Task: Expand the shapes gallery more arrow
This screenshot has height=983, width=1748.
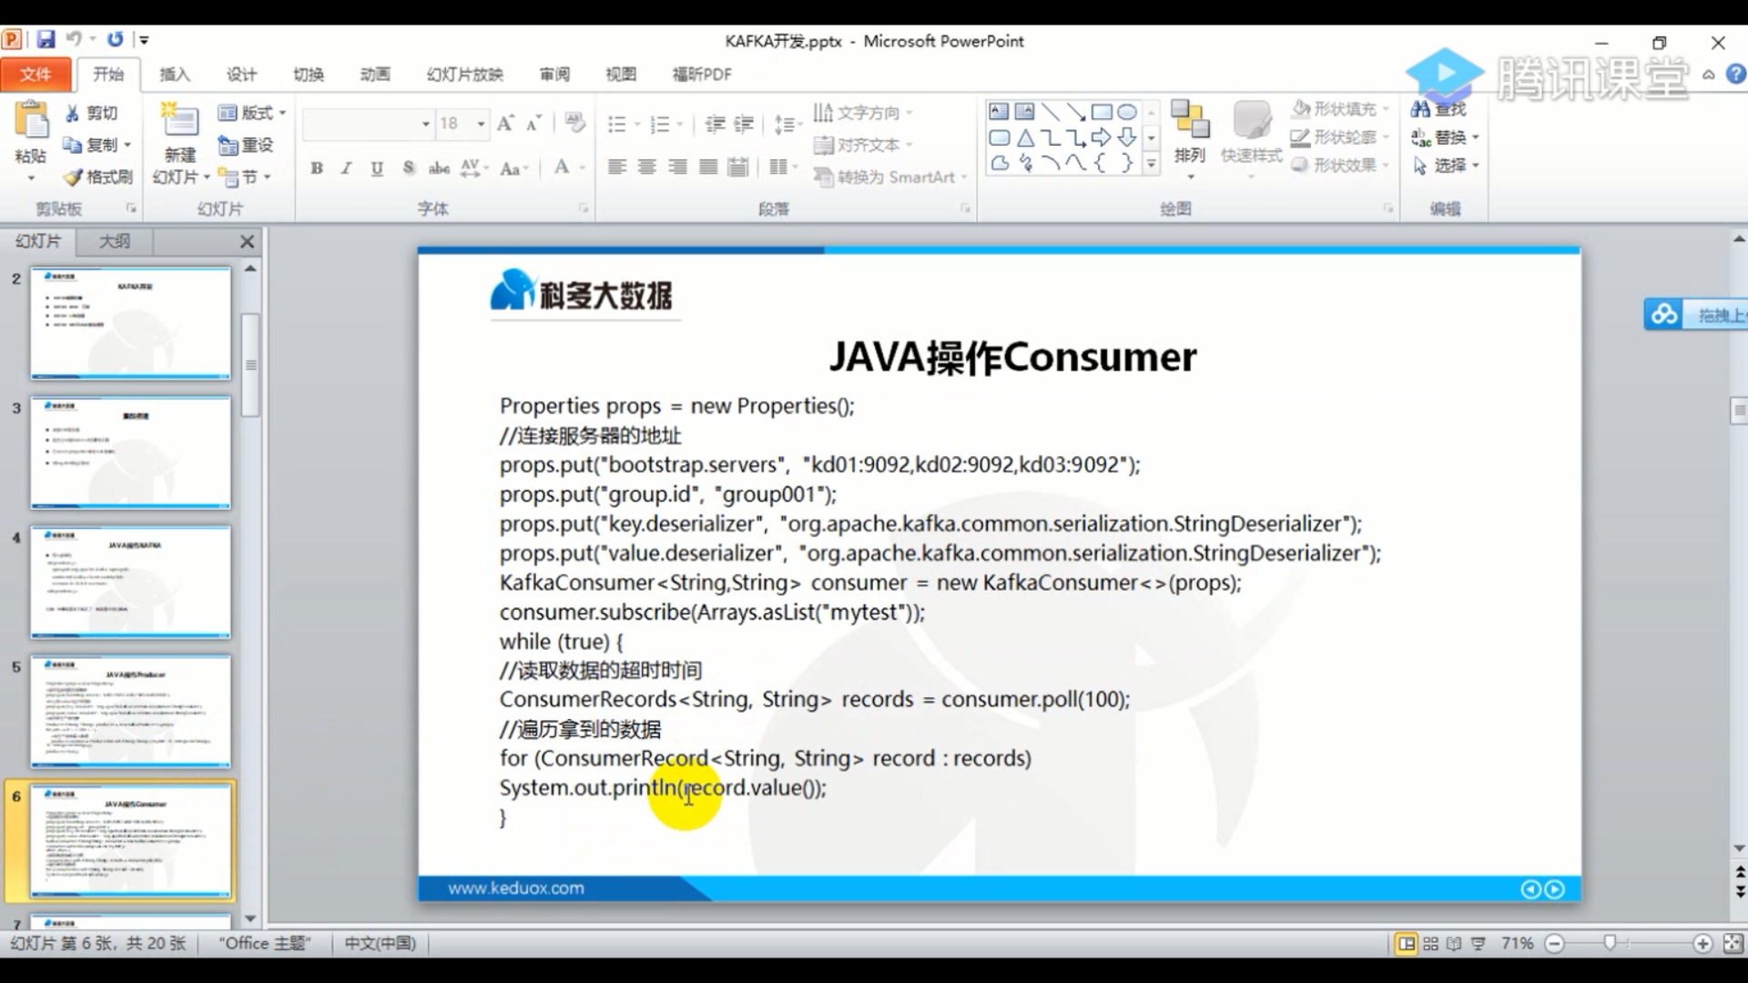Action: [1152, 165]
